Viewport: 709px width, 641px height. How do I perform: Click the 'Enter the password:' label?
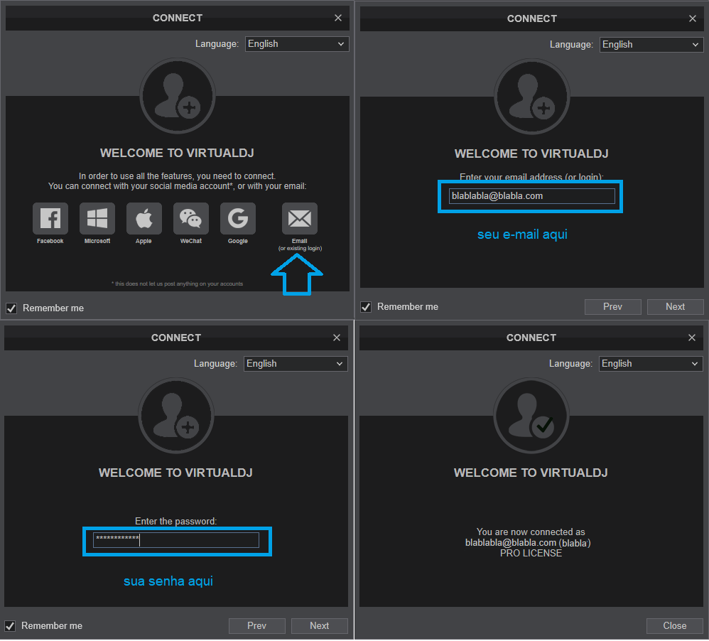[176, 521]
